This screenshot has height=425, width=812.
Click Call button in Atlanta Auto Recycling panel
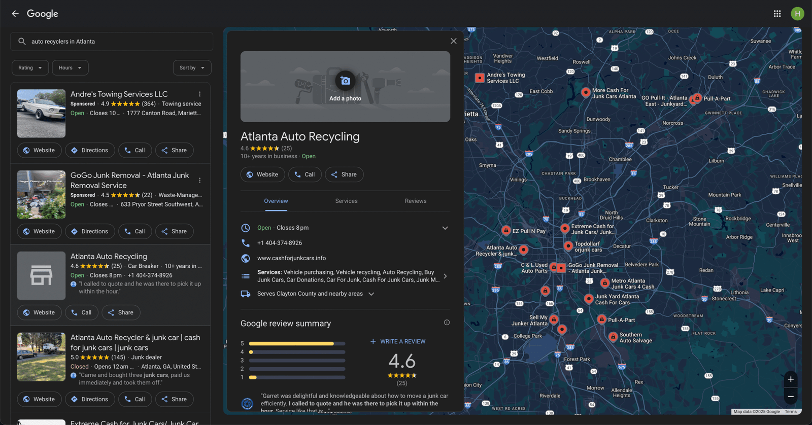304,174
